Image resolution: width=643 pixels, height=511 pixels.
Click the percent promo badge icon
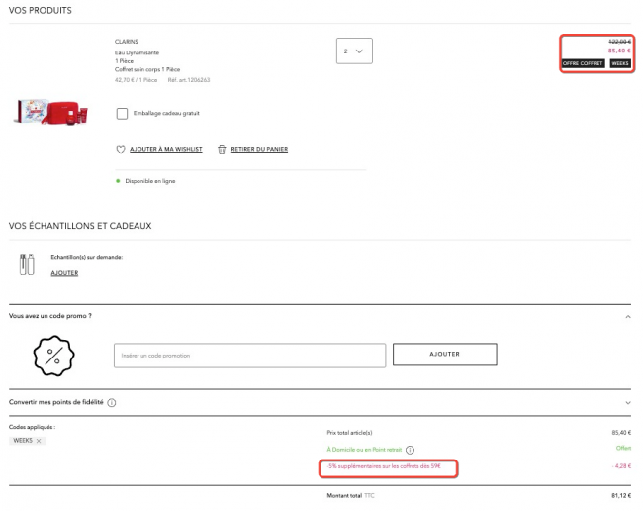[53, 356]
